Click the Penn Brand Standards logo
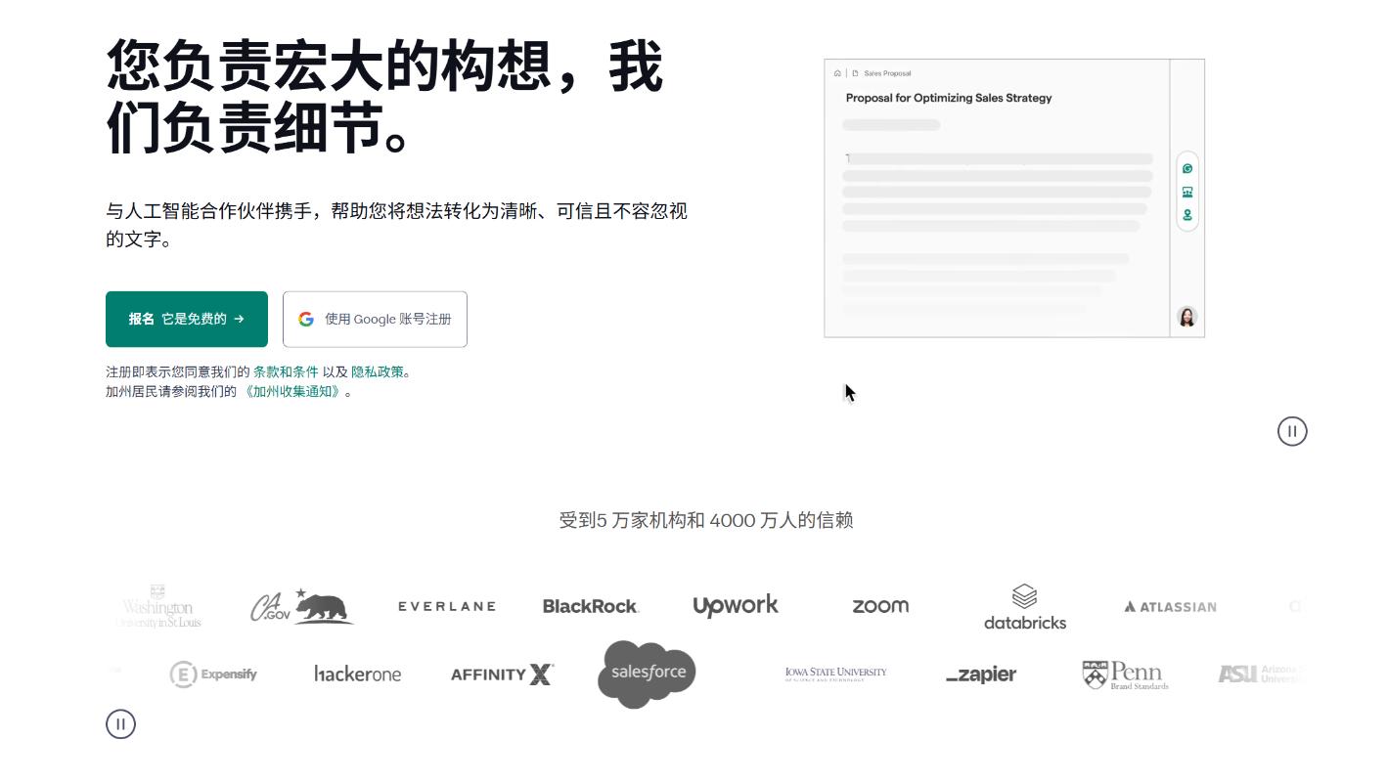Screen dimensions: 1387x783 point(1125,674)
